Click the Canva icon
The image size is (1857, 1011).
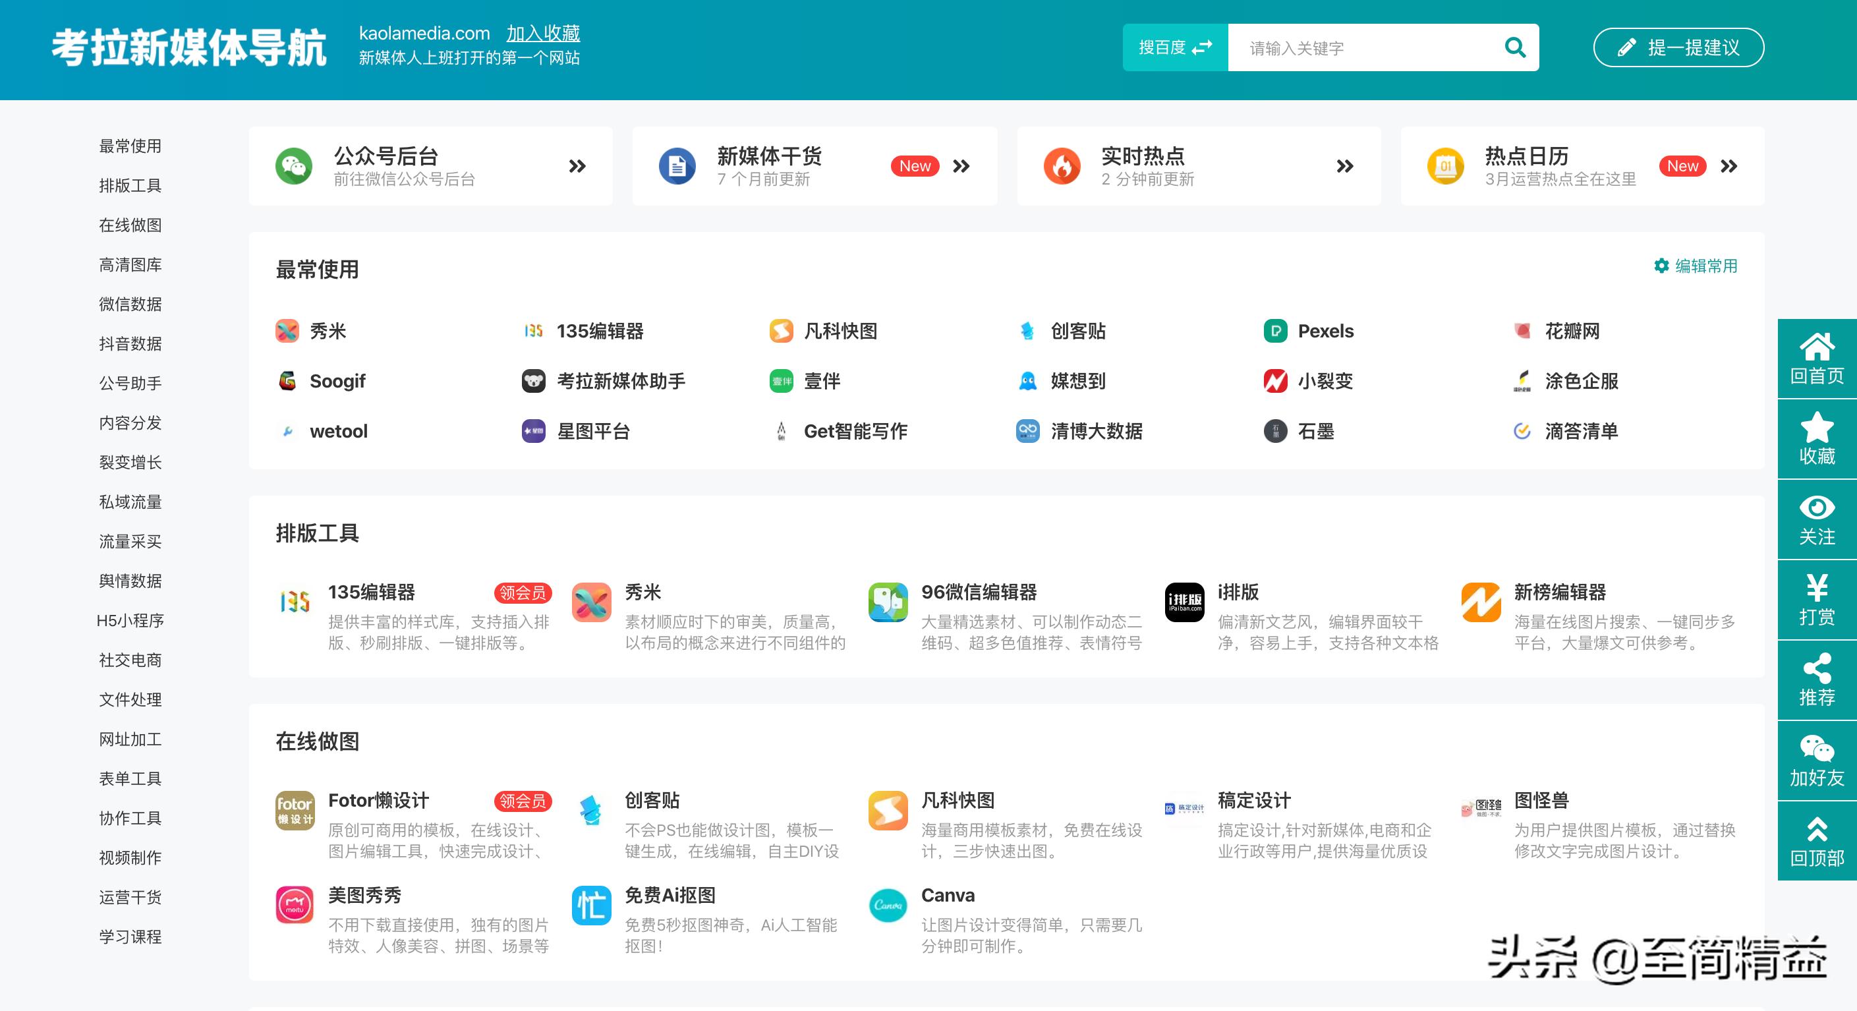(888, 905)
